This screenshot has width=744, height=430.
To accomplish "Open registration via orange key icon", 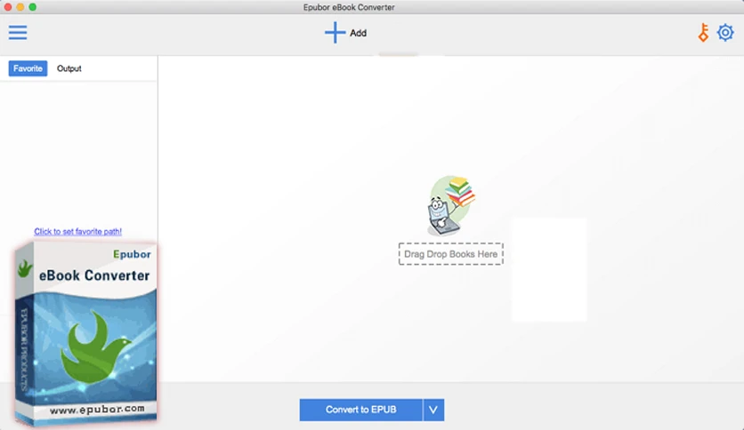I will point(703,33).
